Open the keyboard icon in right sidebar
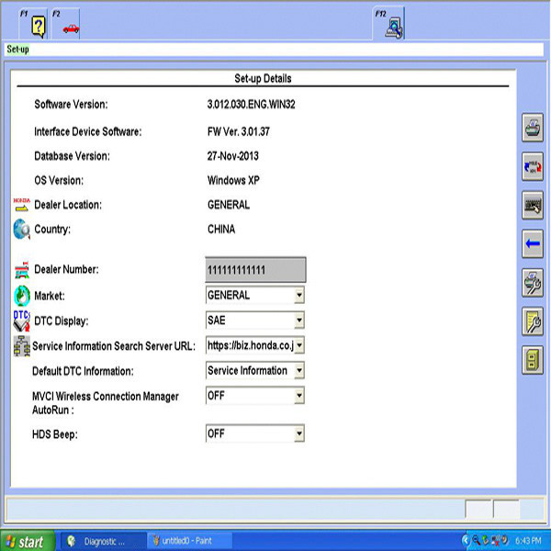 (x=533, y=206)
